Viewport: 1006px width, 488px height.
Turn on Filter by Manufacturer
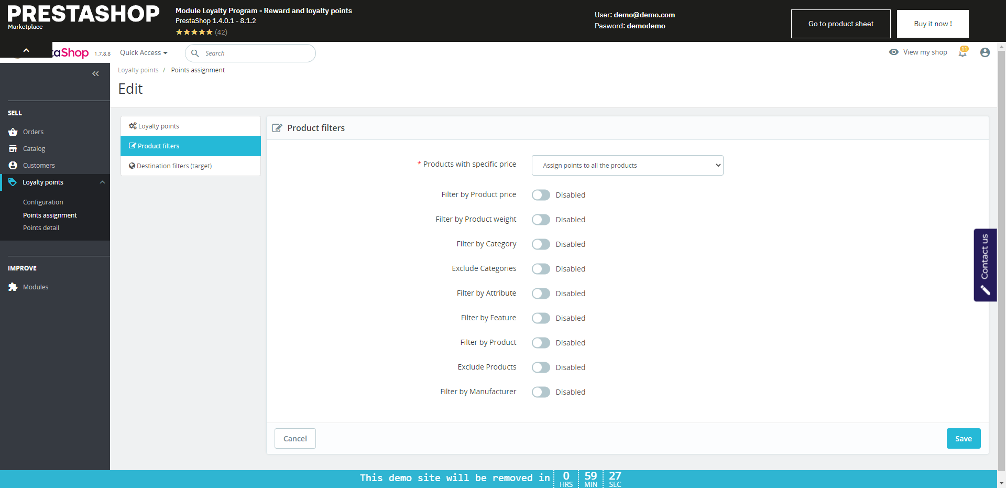[541, 392]
